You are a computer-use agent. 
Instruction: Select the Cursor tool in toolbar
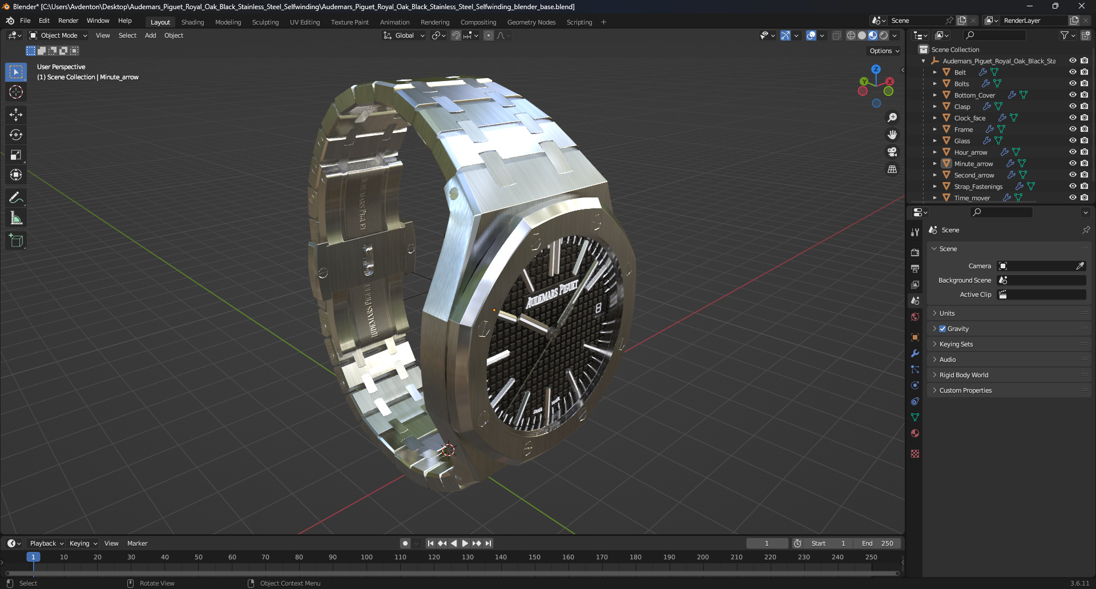click(x=16, y=92)
